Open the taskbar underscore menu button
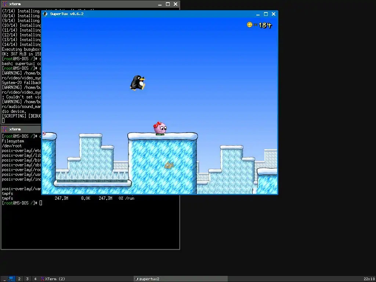 tap(4, 279)
